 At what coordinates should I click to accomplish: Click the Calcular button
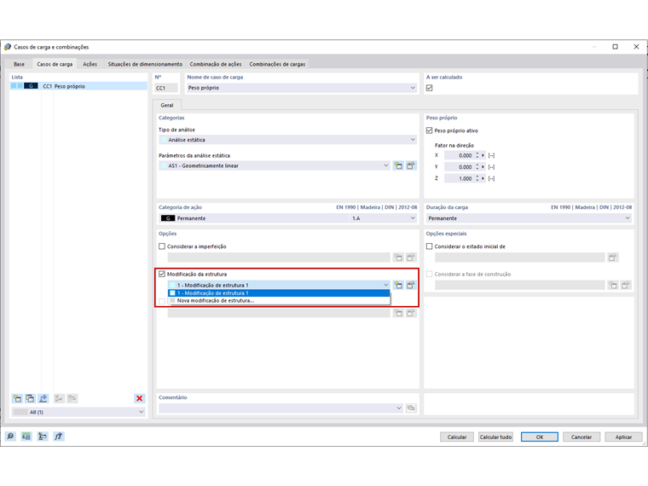click(x=457, y=437)
